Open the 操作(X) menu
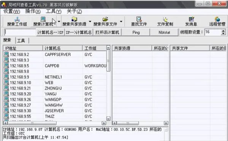Viewport: 228px width, 141px height. pos(33,11)
